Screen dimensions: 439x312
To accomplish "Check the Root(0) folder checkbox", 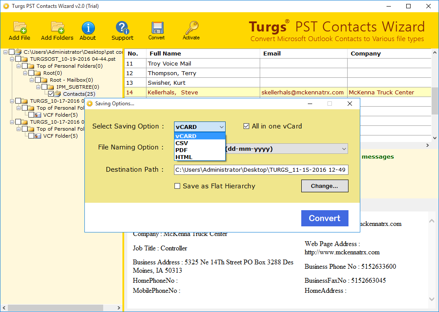I will (x=31, y=73).
